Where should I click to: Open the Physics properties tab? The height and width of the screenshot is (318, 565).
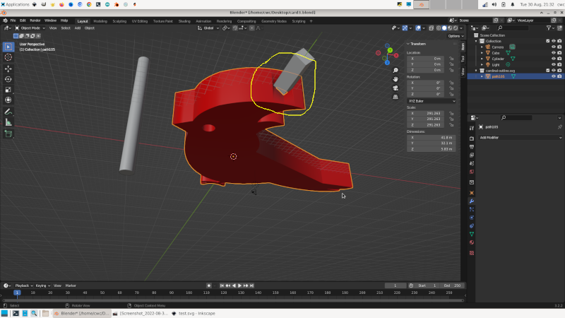[x=472, y=218]
